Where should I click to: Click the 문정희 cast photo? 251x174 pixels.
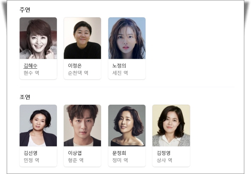point(127,126)
